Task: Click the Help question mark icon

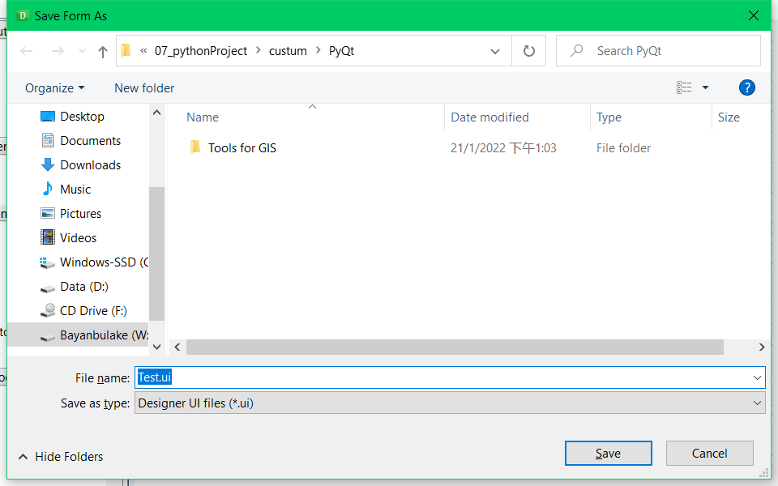Action: pyautogui.click(x=746, y=87)
